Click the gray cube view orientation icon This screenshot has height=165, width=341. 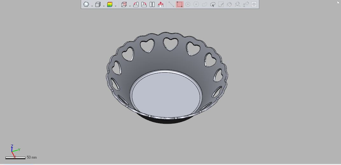click(98, 4)
